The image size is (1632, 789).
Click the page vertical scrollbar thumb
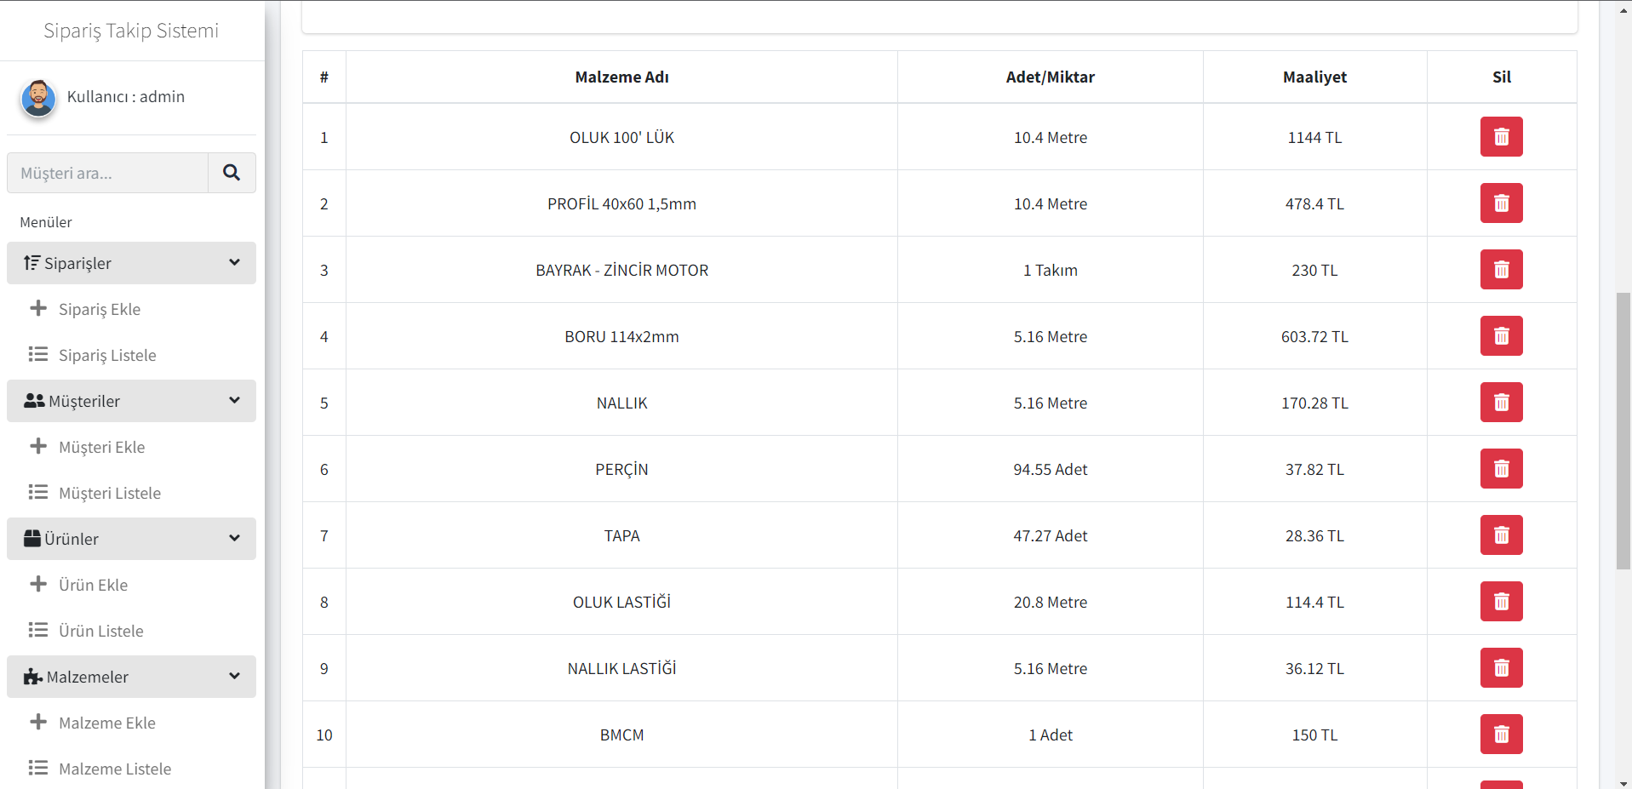point(1623,430)
